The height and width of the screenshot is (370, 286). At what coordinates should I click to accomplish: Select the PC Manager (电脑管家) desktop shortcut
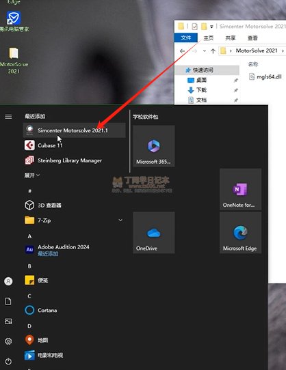14,21
